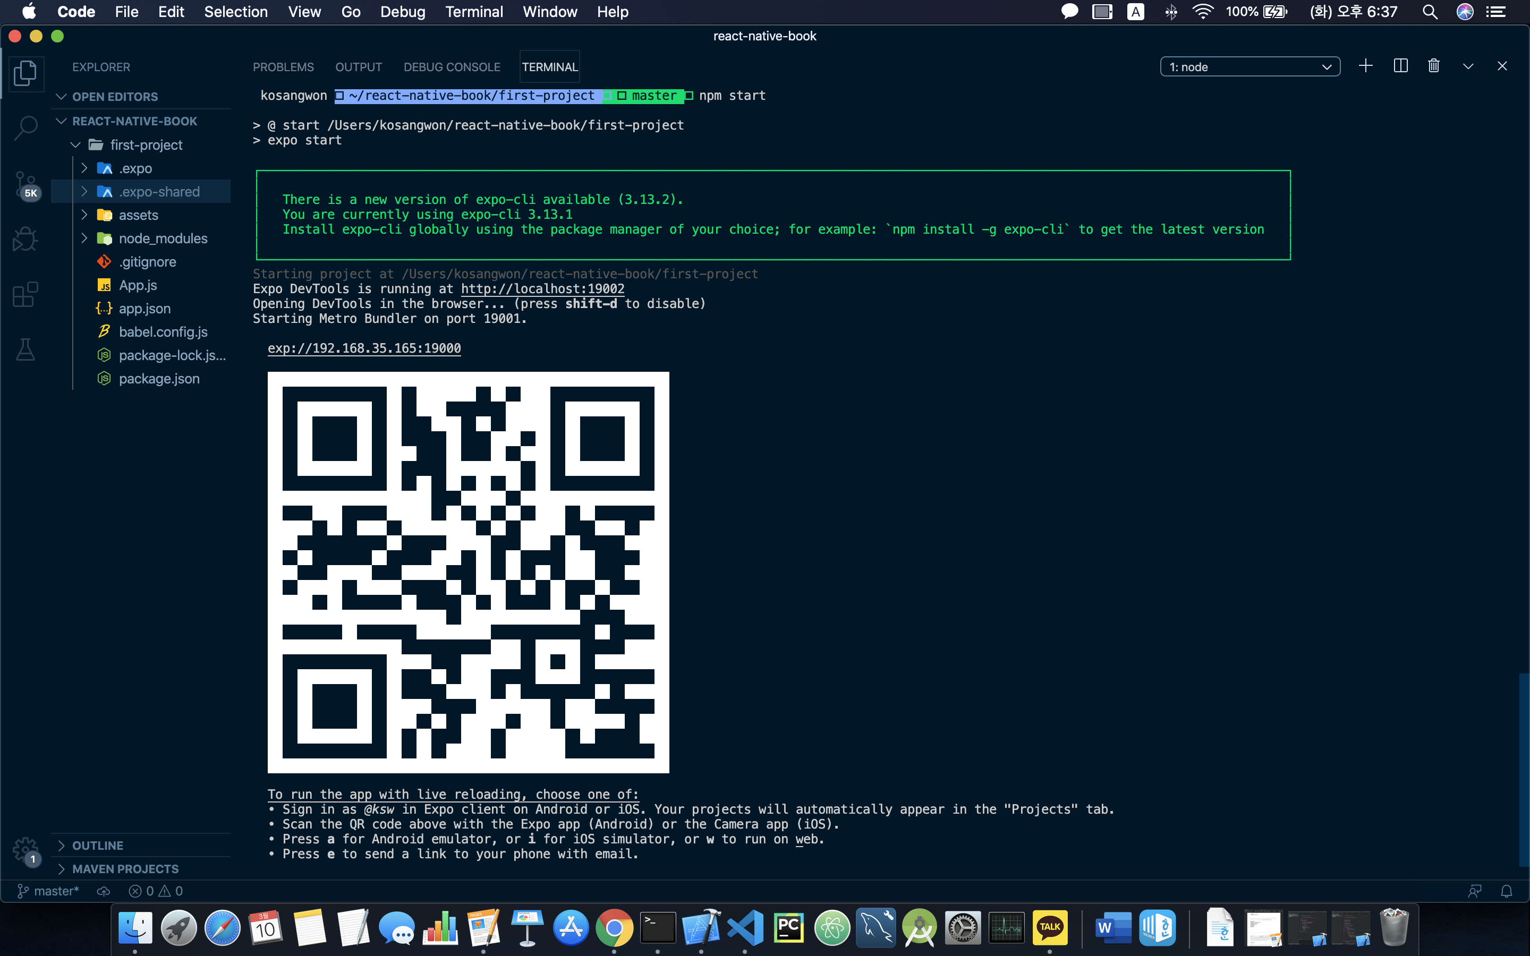Kill terminal with trash icon

[1433, 66]
